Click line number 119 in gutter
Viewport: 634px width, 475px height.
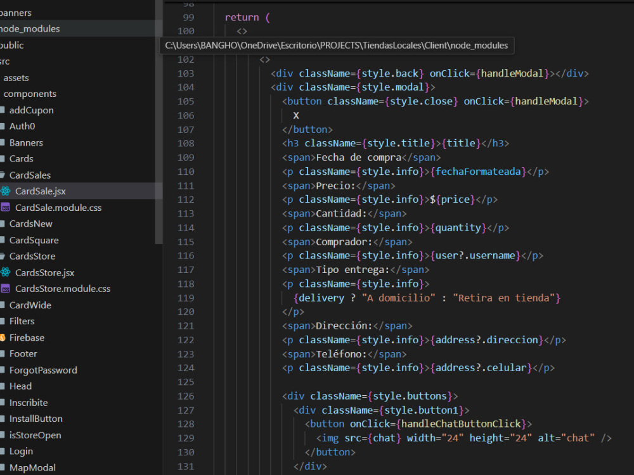pyautogui.click(x=186, y=298)
